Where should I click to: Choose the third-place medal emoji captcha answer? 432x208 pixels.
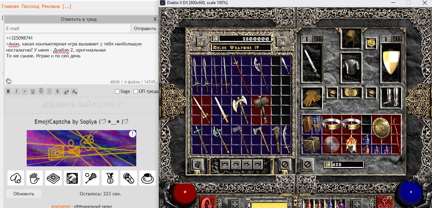(x=110, y=178)
